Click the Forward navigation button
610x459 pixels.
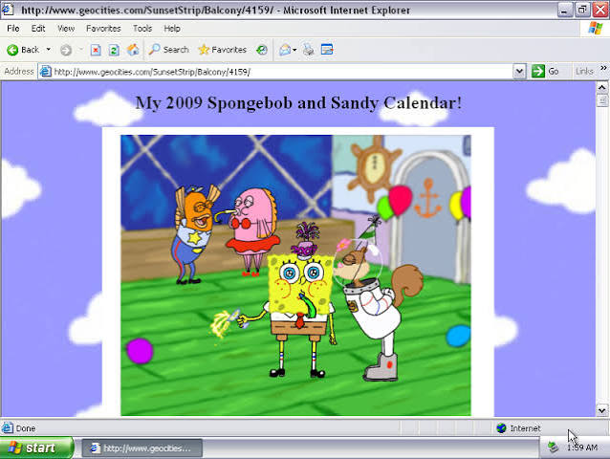pos(66,50)
